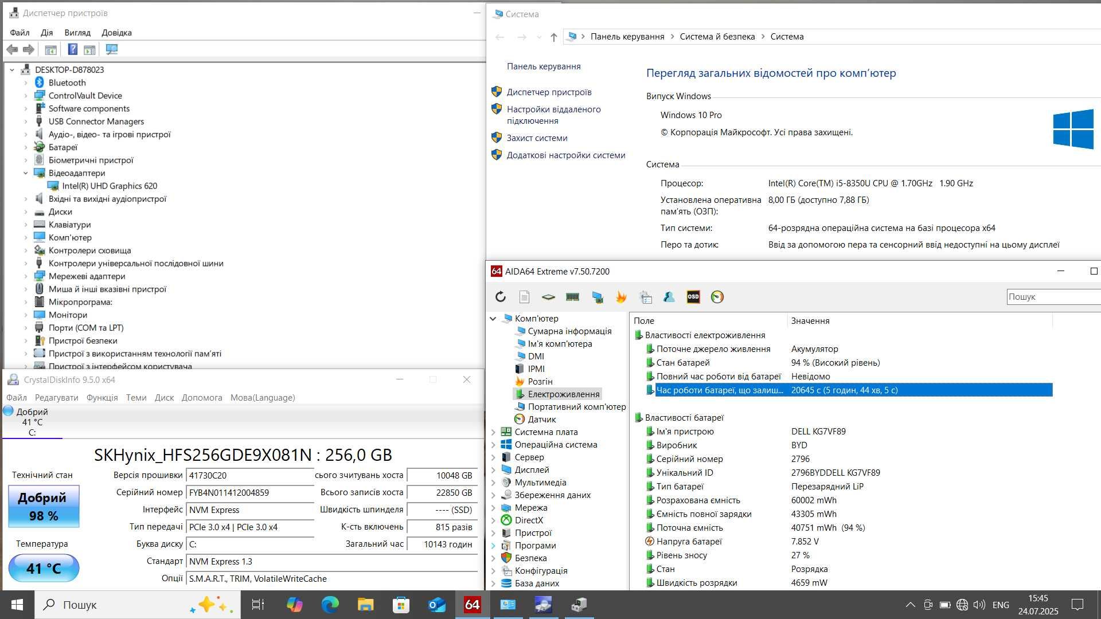Open the Вигляд menu in Device Manager

click(x=77, y=33)
